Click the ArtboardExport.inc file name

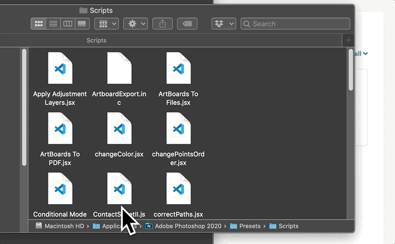pyautogui.click(x=119, y=98)
